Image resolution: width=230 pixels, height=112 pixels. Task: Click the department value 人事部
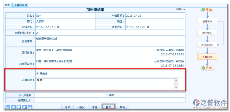(x=40, y=21)
